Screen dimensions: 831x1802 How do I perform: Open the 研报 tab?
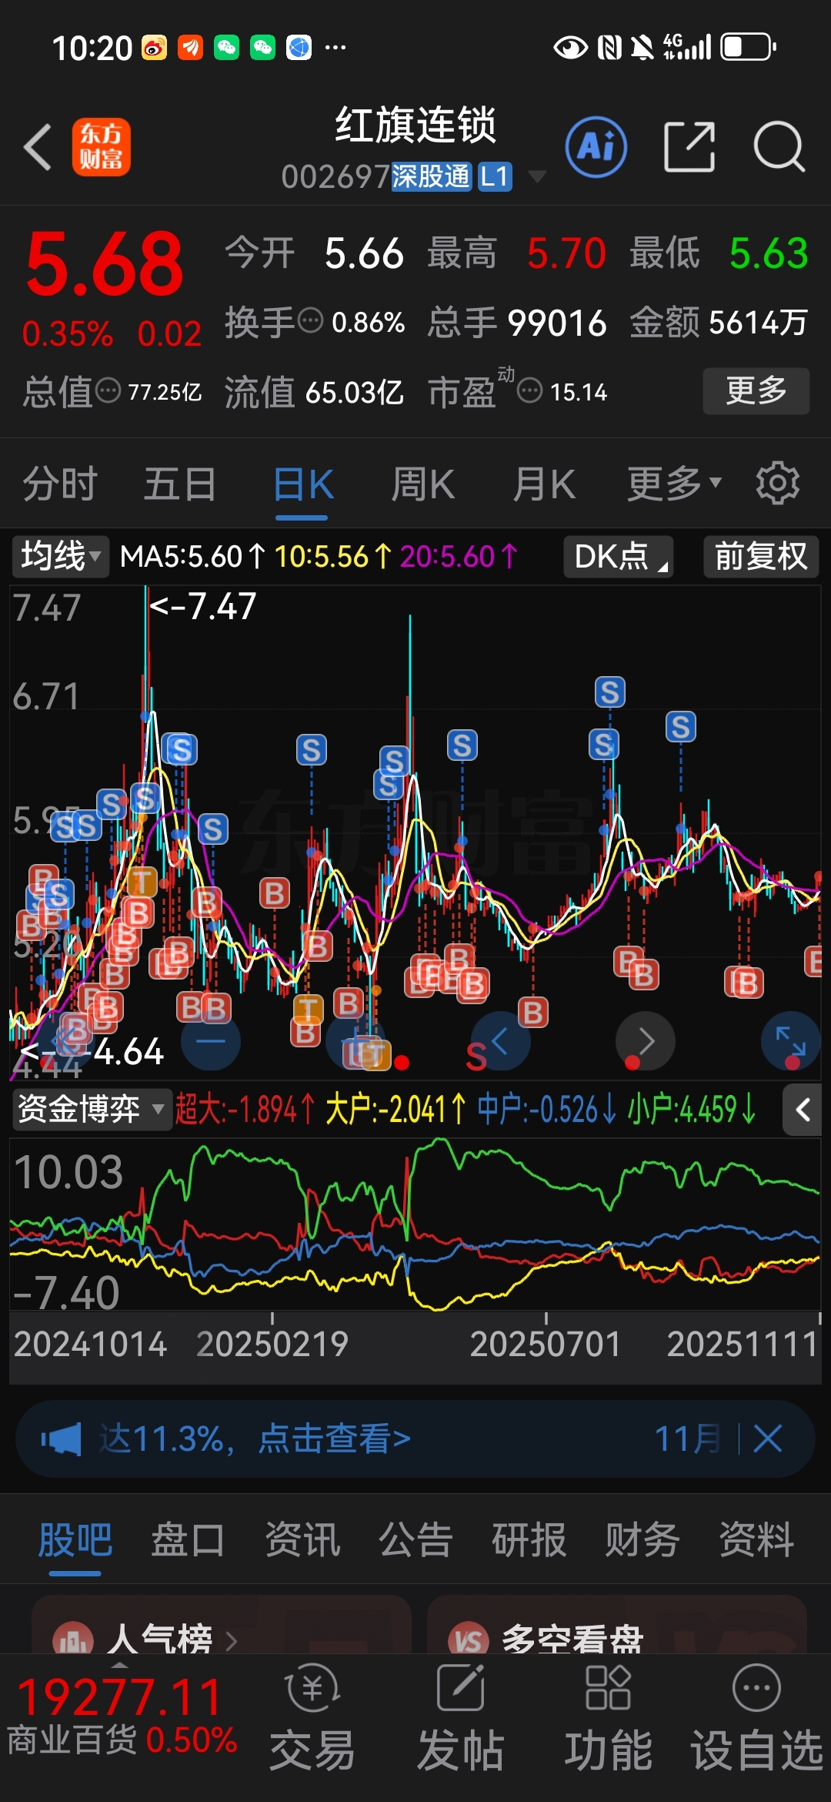[529, 1540]
